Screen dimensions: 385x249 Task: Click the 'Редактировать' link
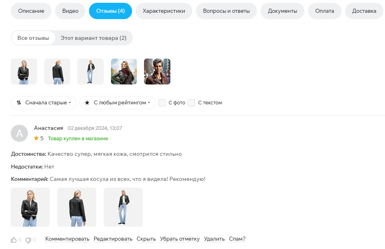pos(113,239)
